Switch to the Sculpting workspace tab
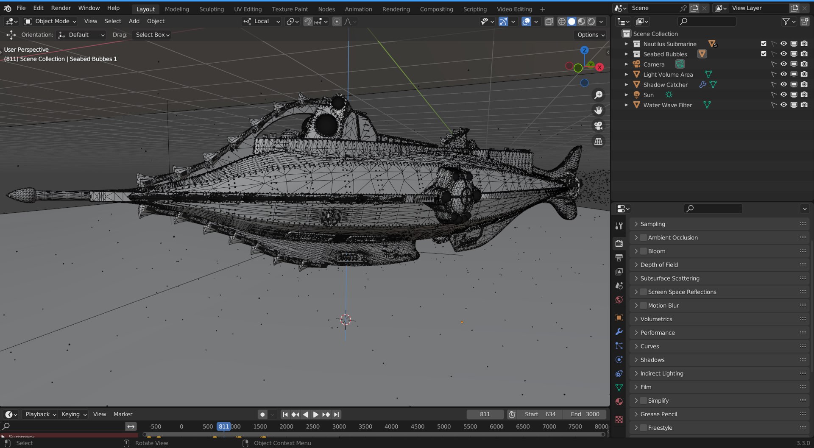 211,9
